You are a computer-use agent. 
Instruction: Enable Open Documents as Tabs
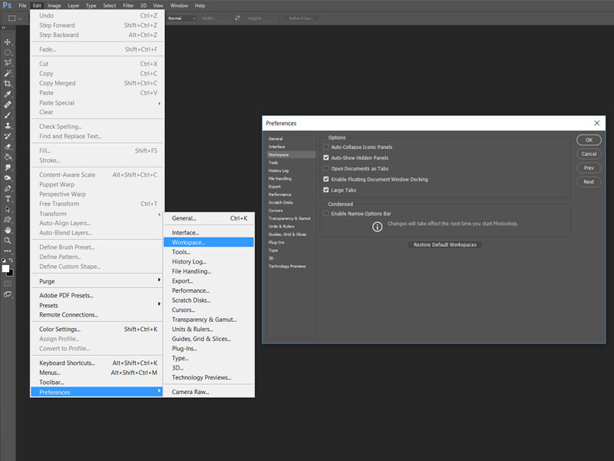click(x=325, y=168)
